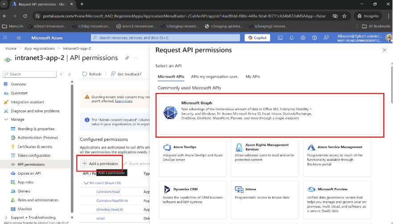
Task: Close the Request API permissions panel
Action: [385, 50]
